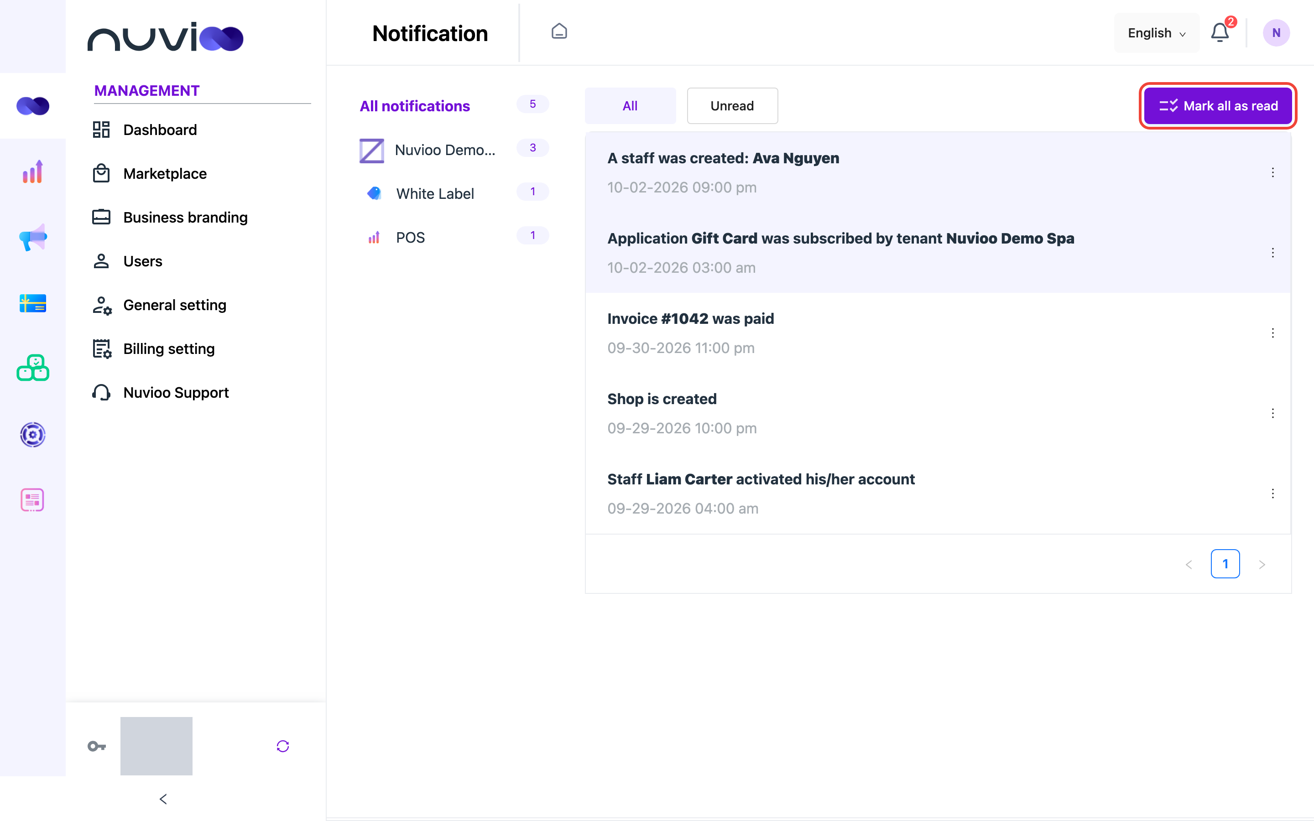Click the Nuvioo logo

click(x=165, y=37)
